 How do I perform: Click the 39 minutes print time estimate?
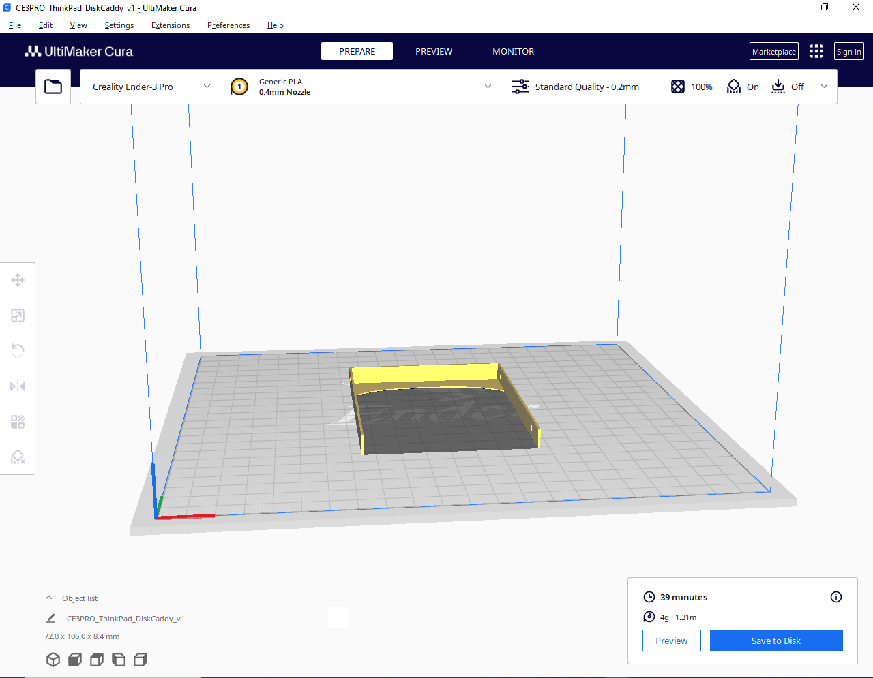(684, 597)
